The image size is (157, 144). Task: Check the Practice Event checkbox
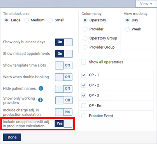click(84, 116)
